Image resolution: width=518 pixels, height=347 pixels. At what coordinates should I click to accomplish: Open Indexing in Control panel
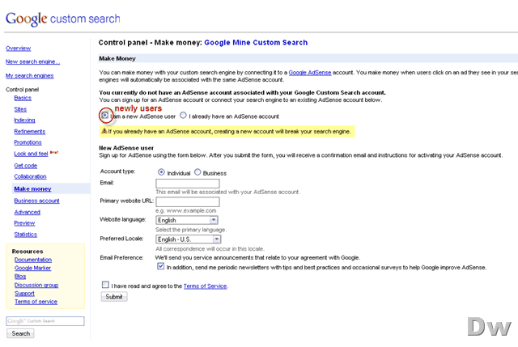[x=24, y=121]
